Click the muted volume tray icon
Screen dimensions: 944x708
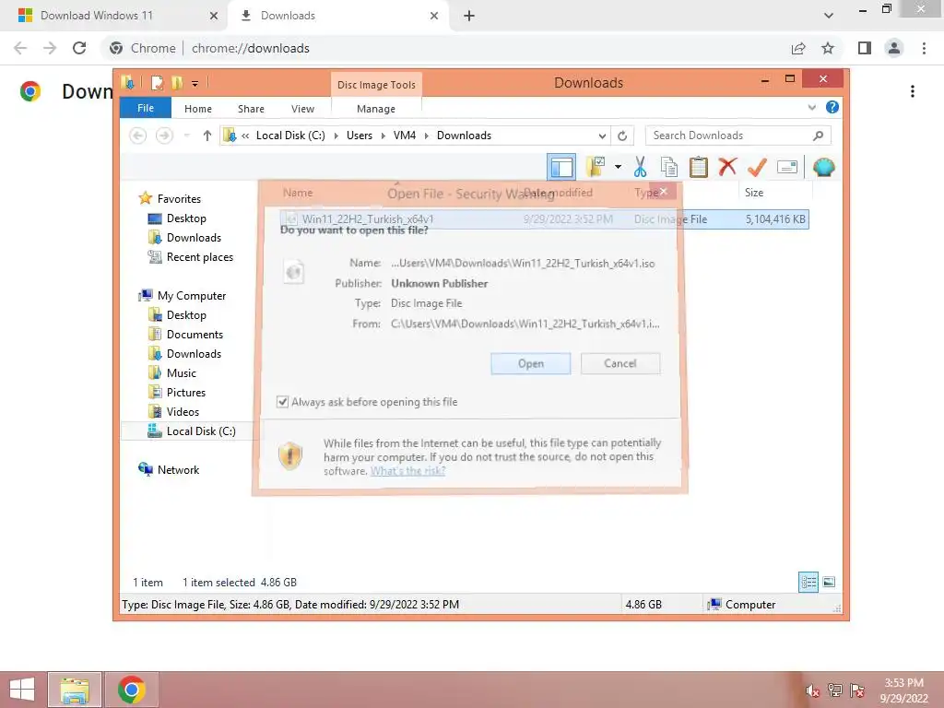(812, 691)
